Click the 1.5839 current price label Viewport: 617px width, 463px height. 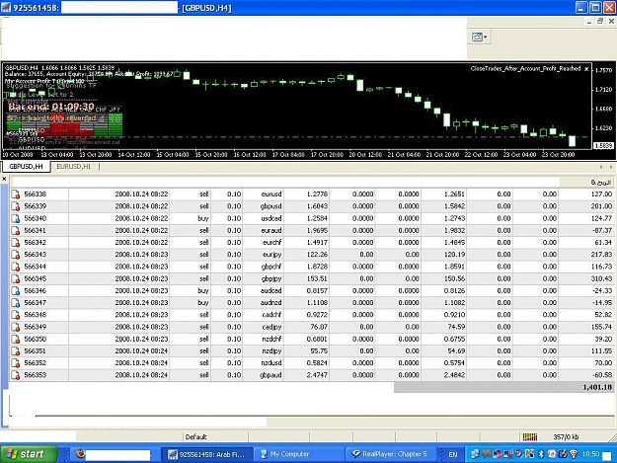click(603, 145)
